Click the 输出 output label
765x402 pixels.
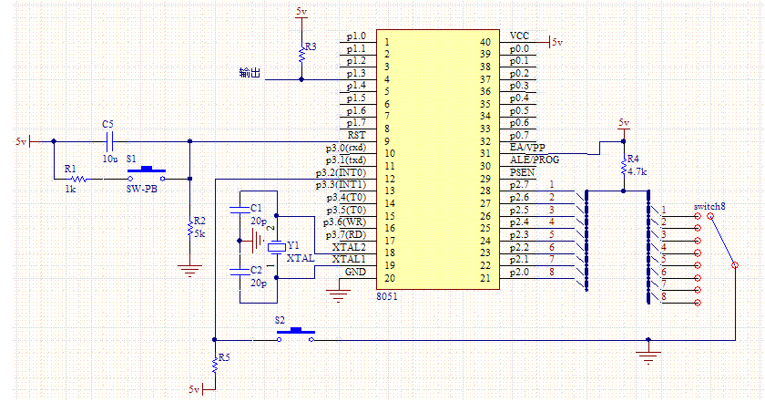click(250, 73)
